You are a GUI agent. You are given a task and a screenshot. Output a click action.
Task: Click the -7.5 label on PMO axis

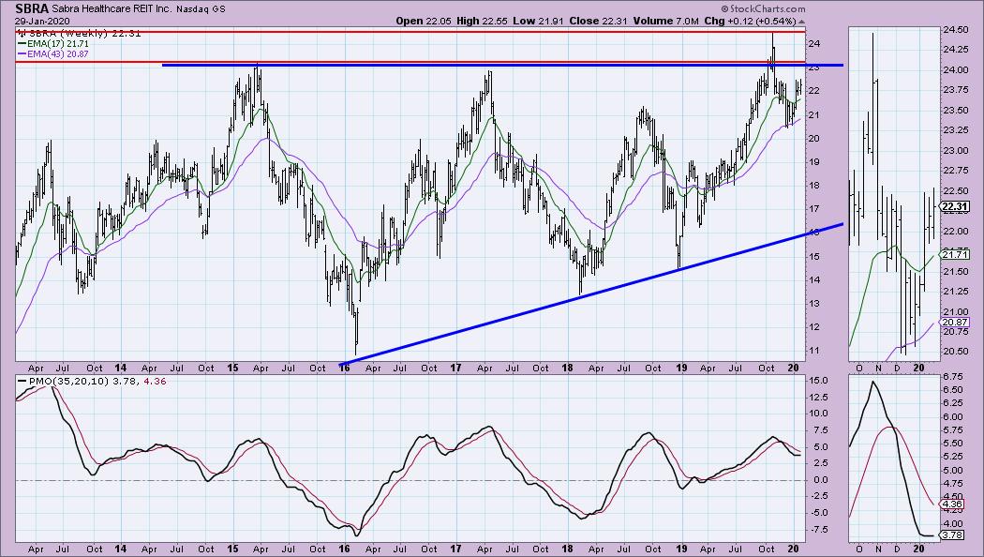(819, 530)
